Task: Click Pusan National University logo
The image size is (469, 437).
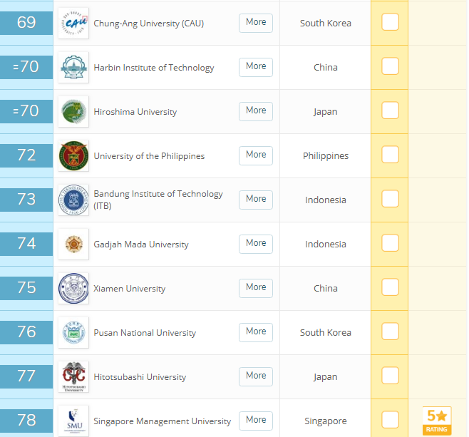Action: tap(73, 333)
